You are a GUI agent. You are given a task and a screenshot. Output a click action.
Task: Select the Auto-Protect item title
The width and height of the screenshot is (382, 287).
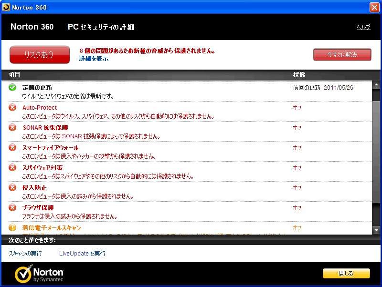coord(40,107)
